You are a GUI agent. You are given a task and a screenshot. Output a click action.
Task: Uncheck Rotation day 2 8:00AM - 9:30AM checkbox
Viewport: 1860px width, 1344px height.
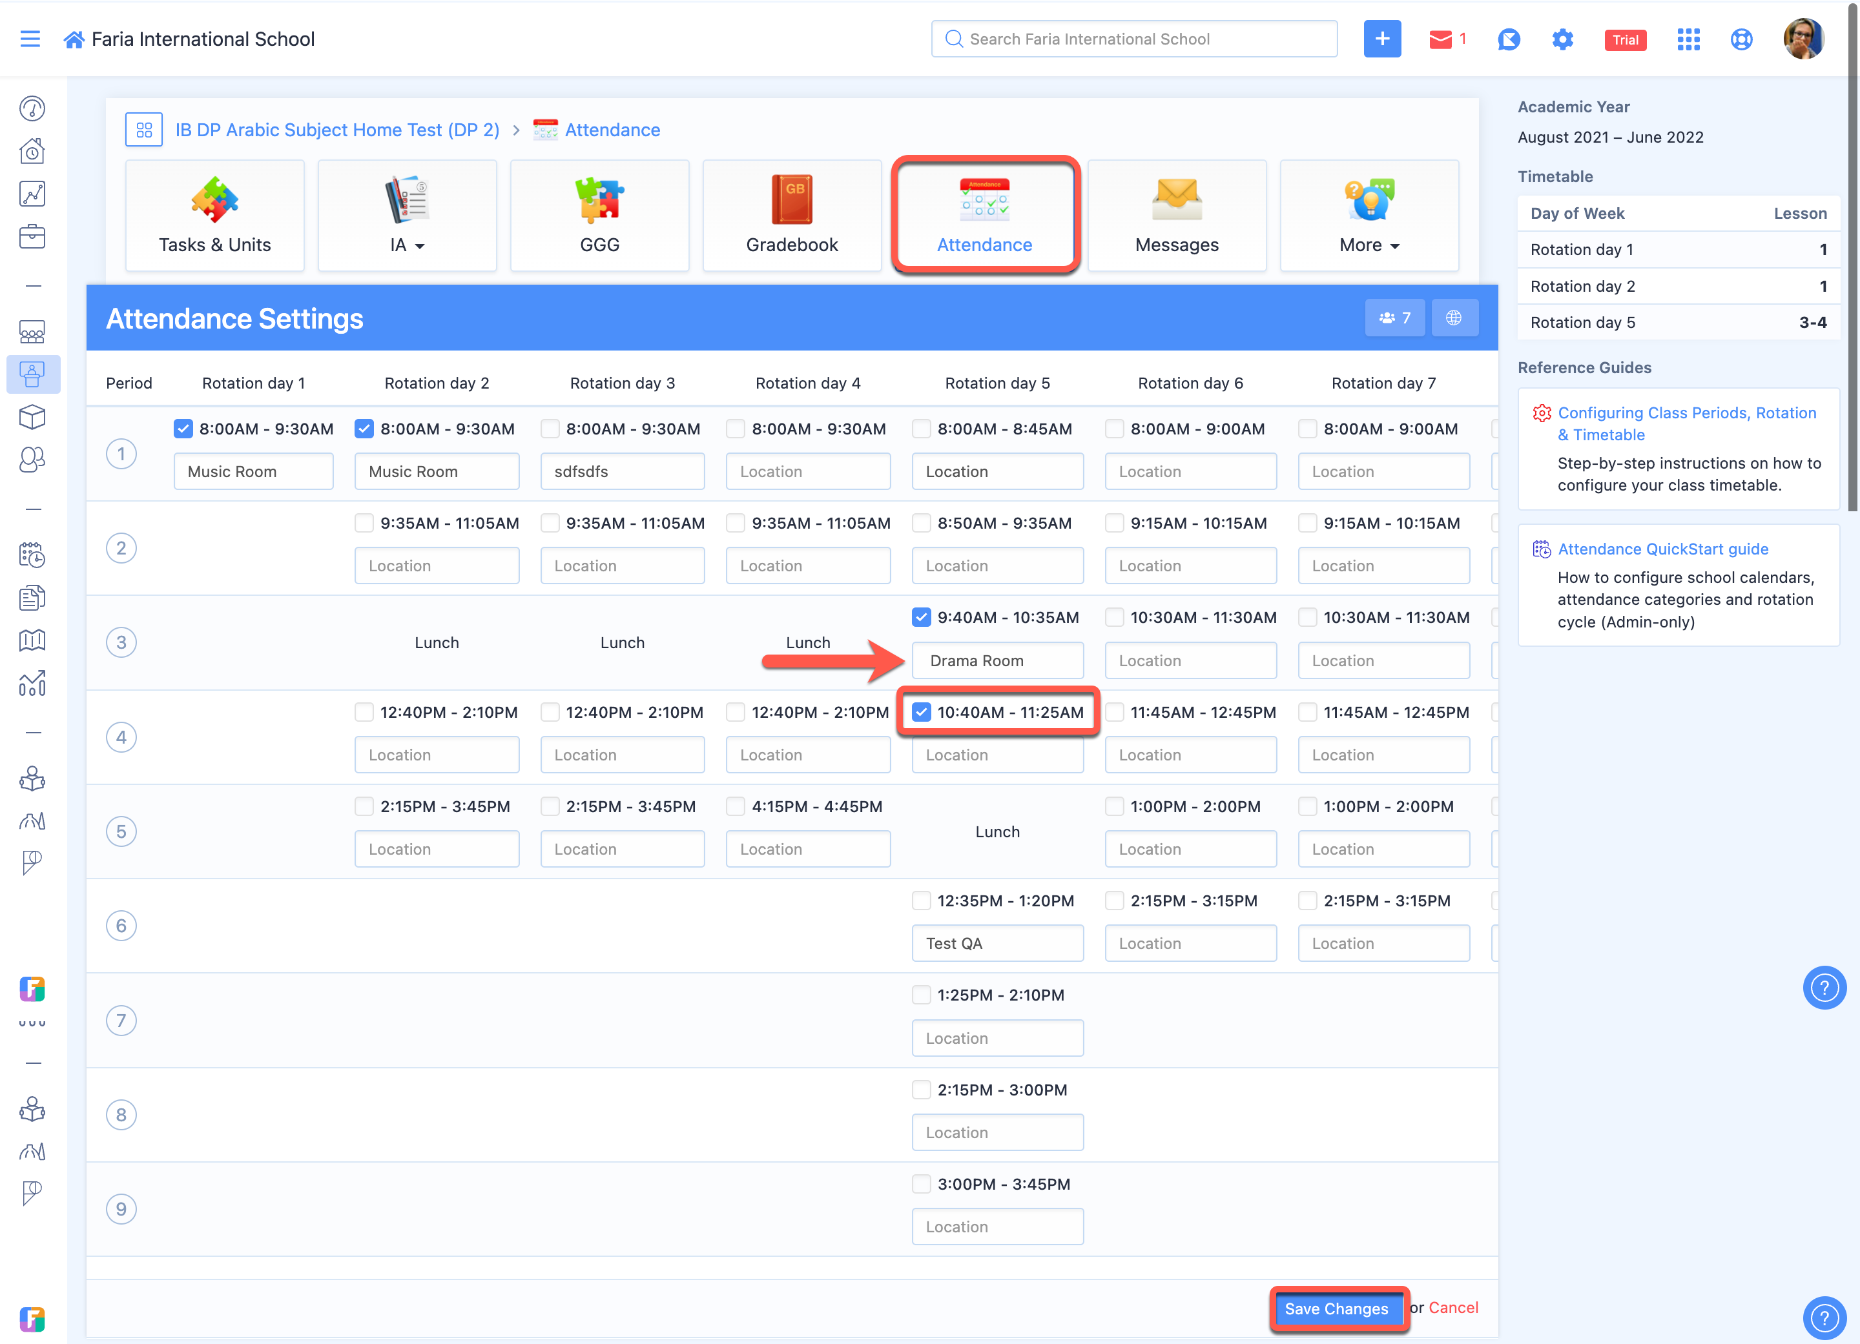coord(364,429)
